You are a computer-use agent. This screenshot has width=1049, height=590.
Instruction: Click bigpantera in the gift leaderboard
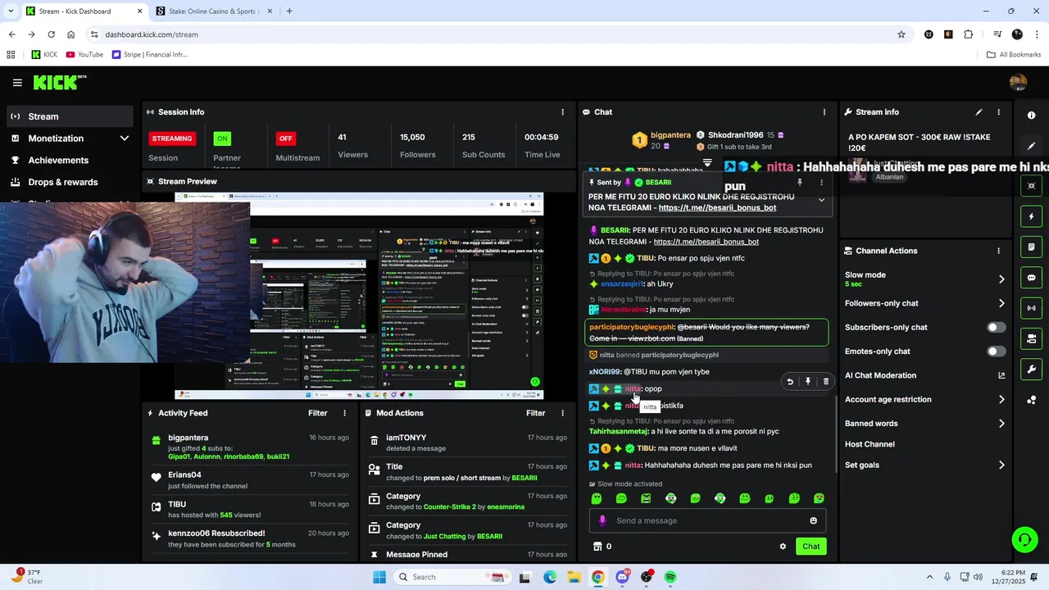point(670,135)
